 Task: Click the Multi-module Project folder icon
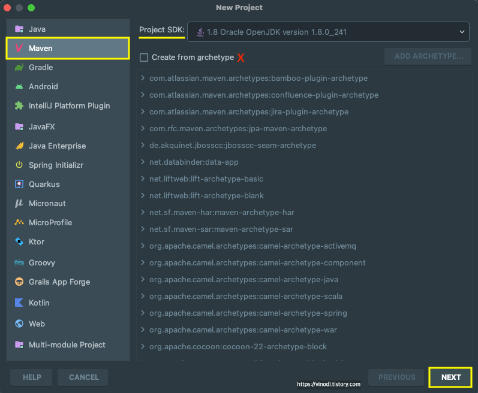pos(19,344)
